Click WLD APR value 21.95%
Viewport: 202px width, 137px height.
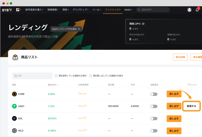tap(52, 131)
